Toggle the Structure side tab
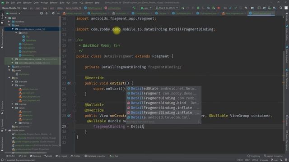Screen dimensions: 289x162 click(x=2, y=108)
